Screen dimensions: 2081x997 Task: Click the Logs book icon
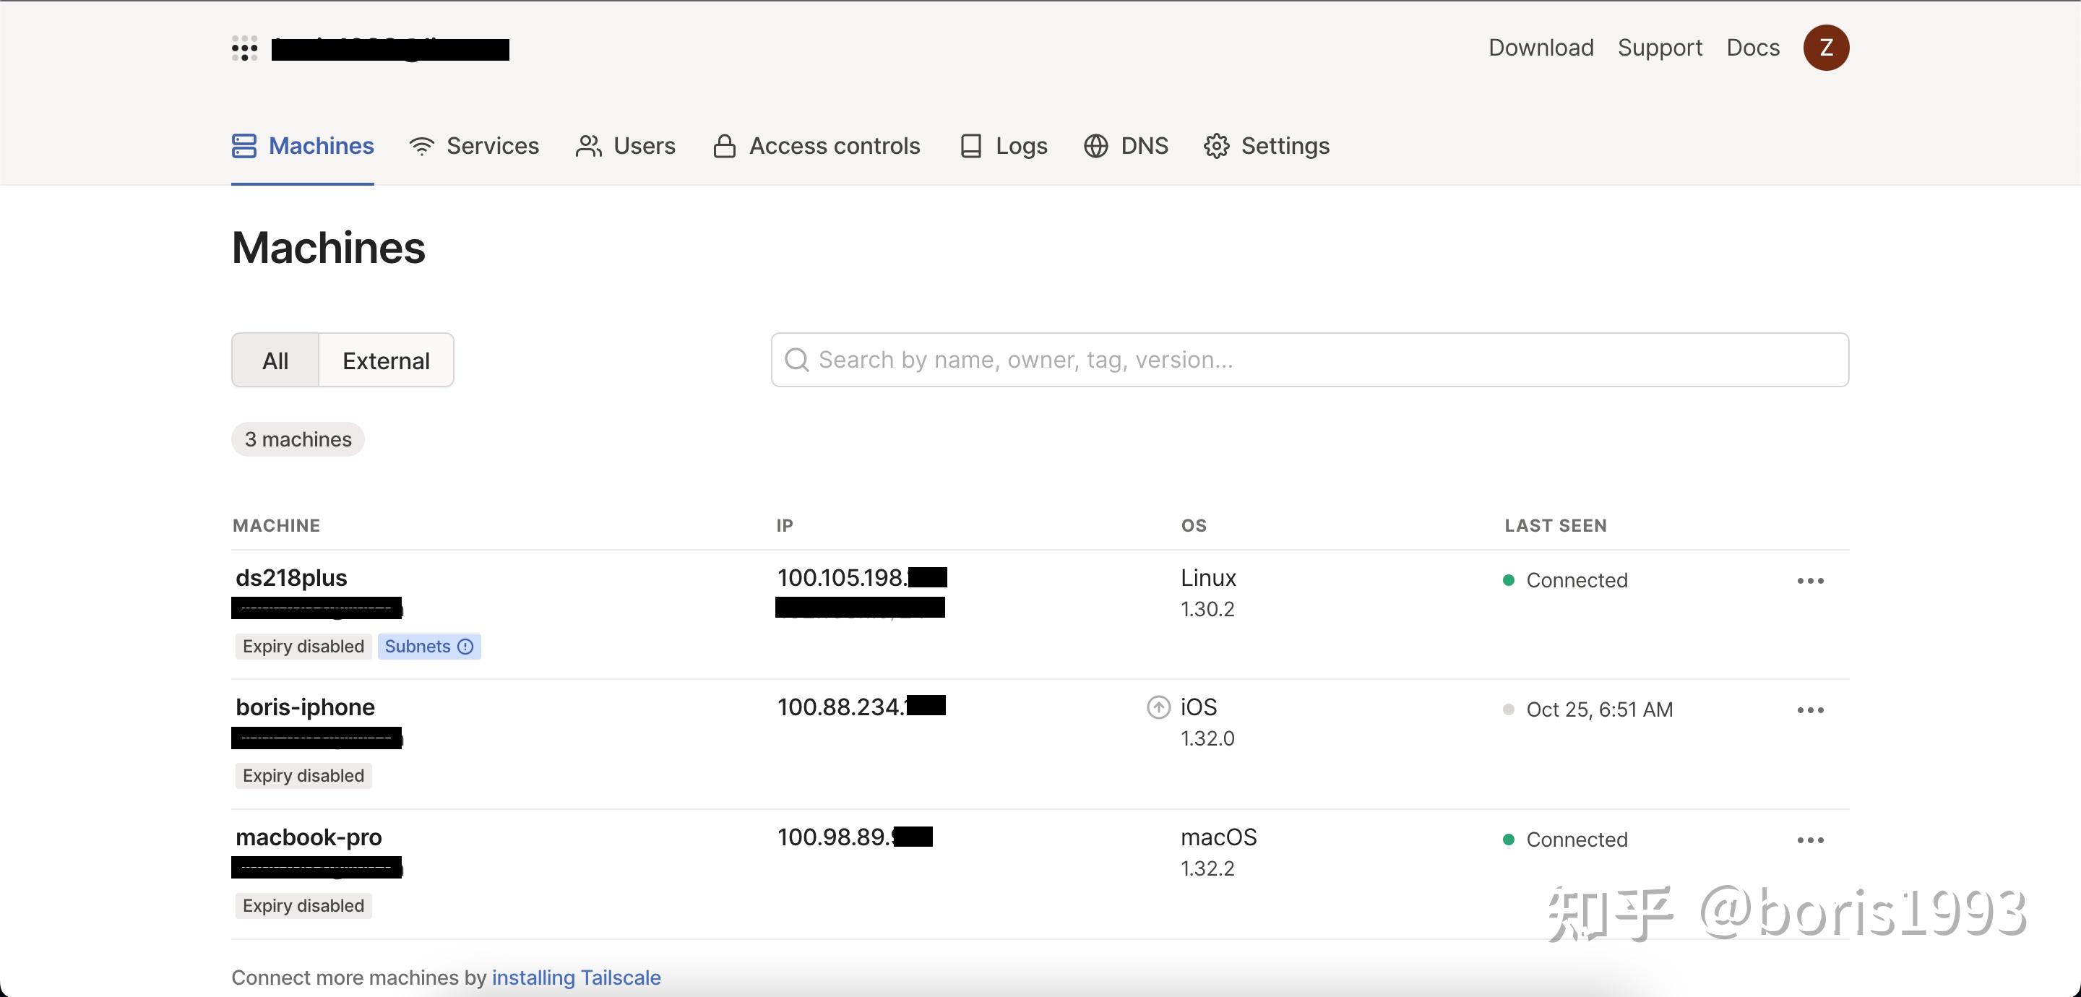pos(971,146)
